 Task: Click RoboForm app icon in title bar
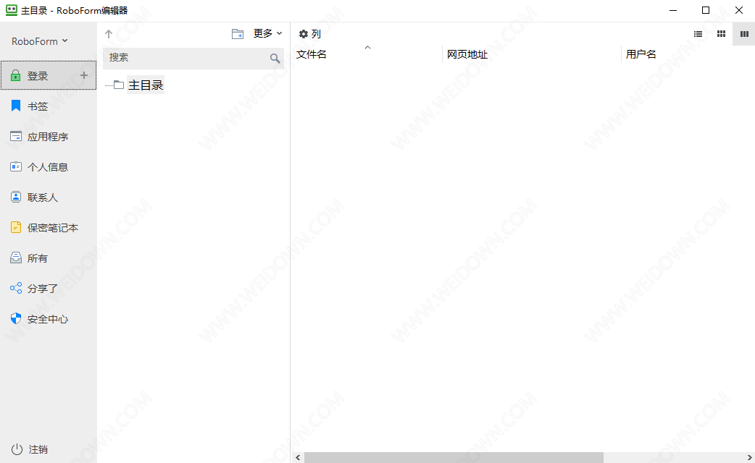point(11,9)
